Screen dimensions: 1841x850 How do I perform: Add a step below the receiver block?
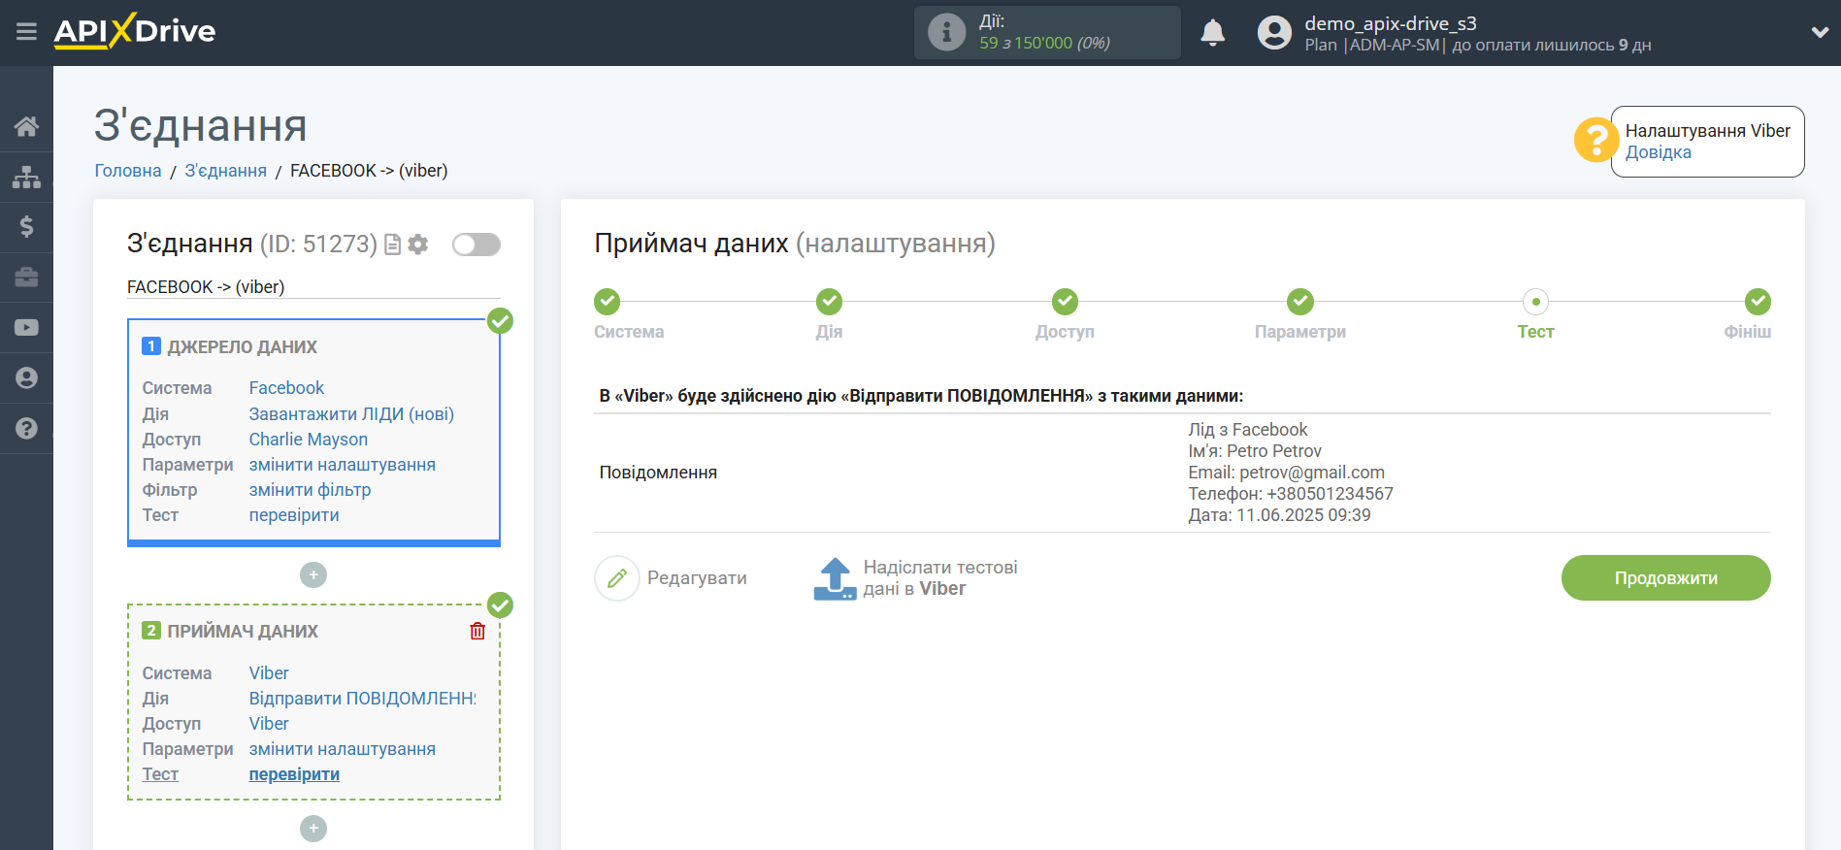(x=313, y=829)
